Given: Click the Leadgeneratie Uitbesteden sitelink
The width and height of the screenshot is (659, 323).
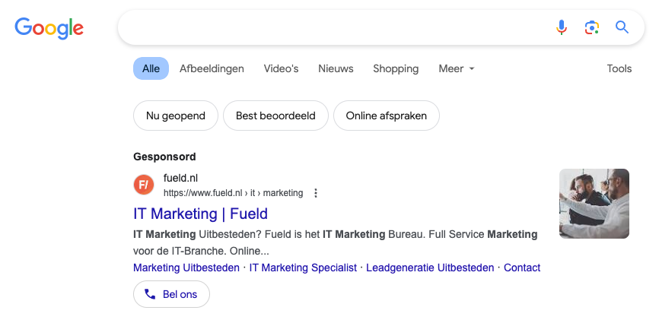Looking at the screenshot, I should (x=430, y=268).
